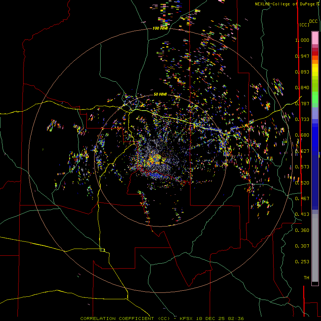Viewport: 321px width, 321px height.
Task: Click the CORRELATION COEFFICIENT (CC) title text
Action: 125,319
